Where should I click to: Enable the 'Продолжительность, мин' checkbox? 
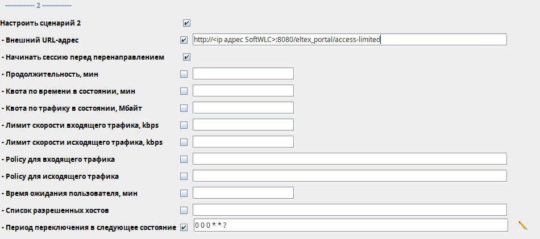183,74
